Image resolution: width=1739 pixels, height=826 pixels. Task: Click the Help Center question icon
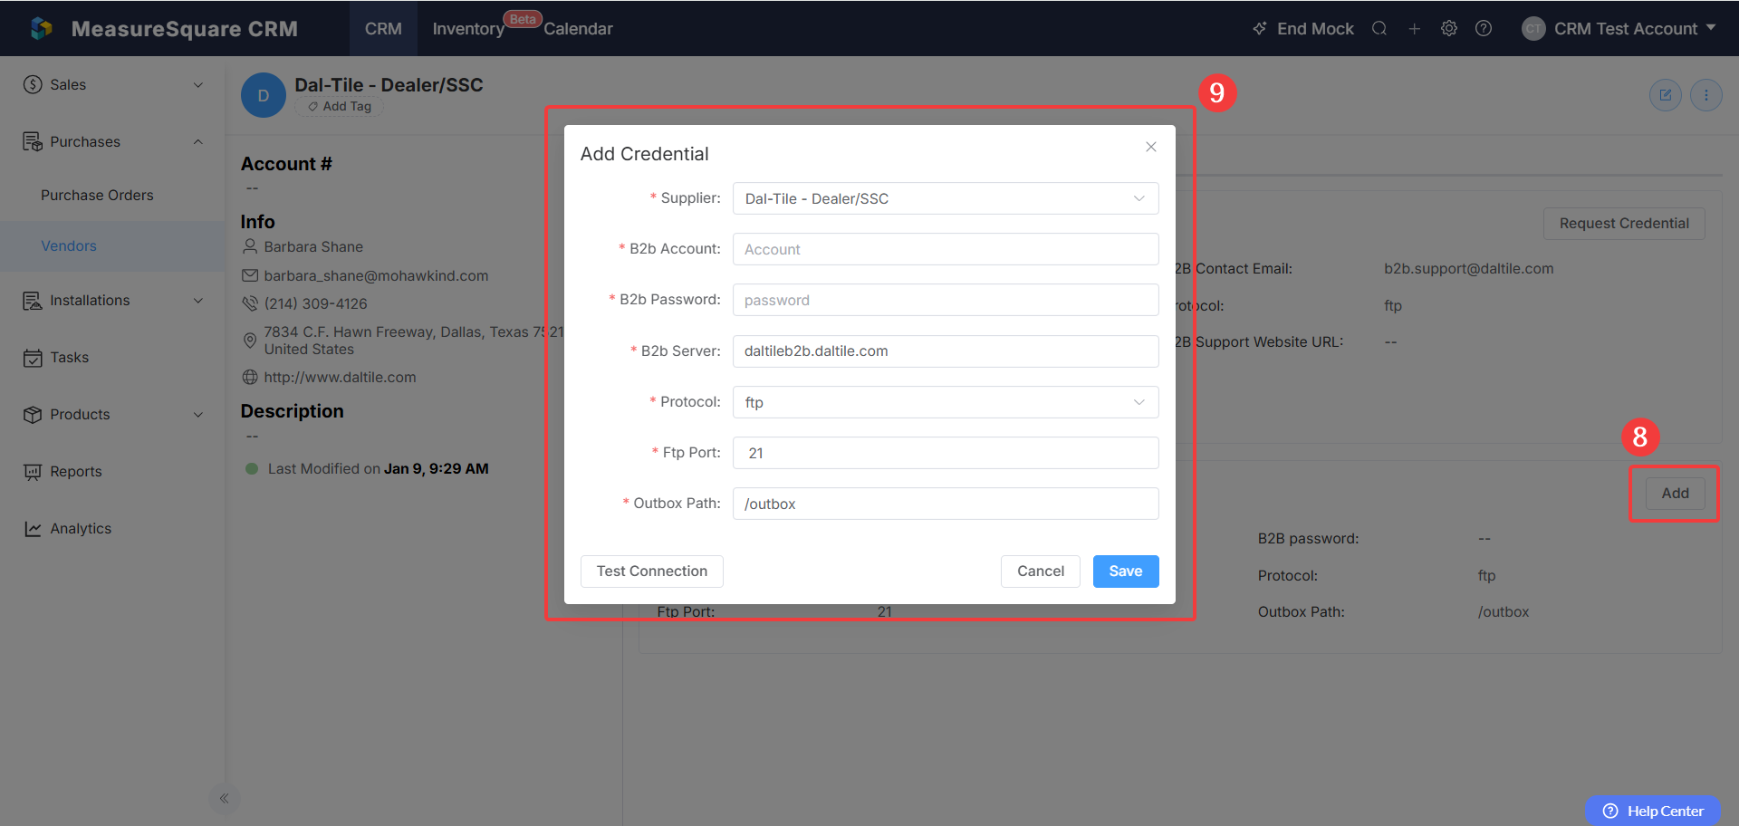coord(1610,812)
